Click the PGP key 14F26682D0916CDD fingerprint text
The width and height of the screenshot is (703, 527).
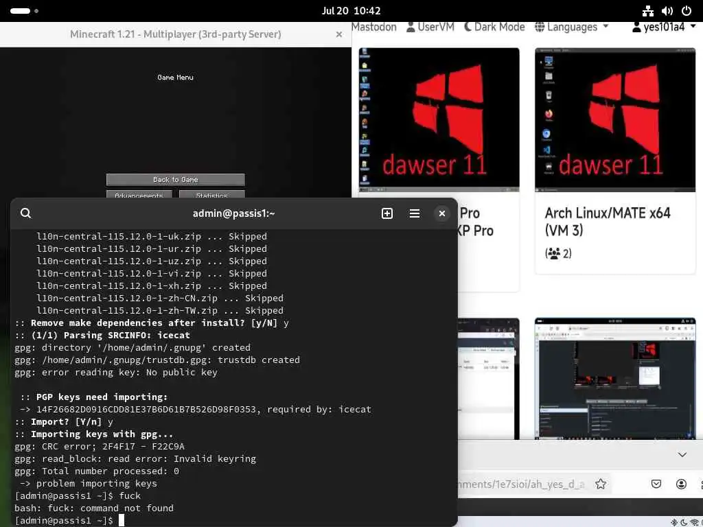click(146, 409)
